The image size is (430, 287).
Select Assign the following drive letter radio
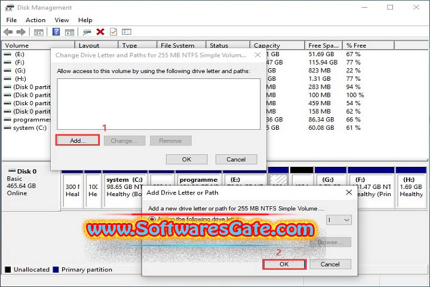click(x=152, y=219)
